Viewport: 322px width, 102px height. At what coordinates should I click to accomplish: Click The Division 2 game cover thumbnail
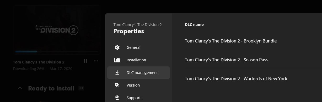pyautogui.click(x=57, y=30)
